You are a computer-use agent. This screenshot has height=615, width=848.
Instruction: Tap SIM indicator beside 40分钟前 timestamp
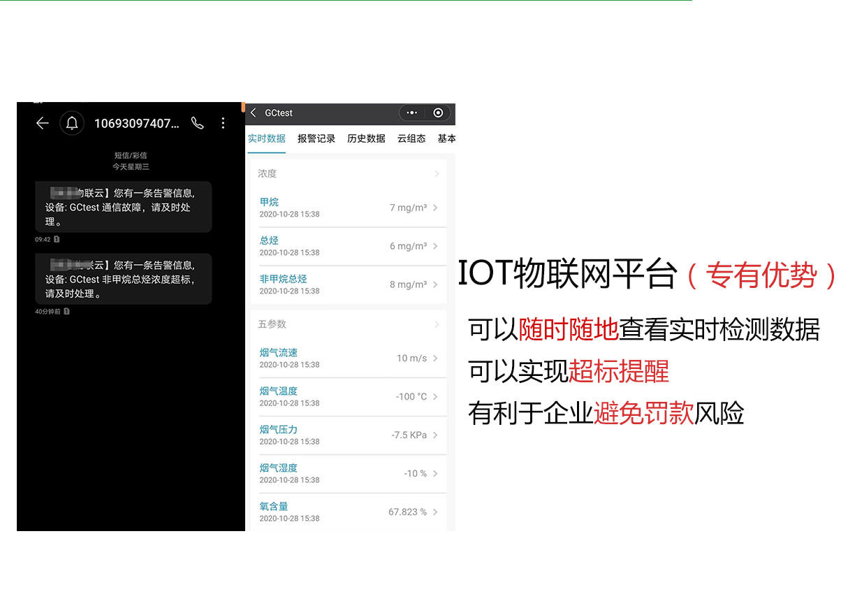66,312
